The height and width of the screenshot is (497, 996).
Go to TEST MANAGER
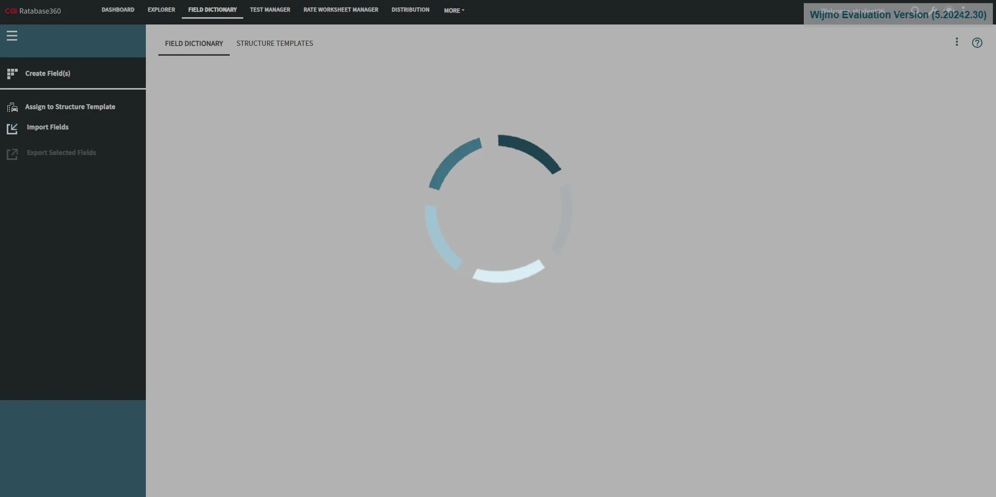pos(269,9)
